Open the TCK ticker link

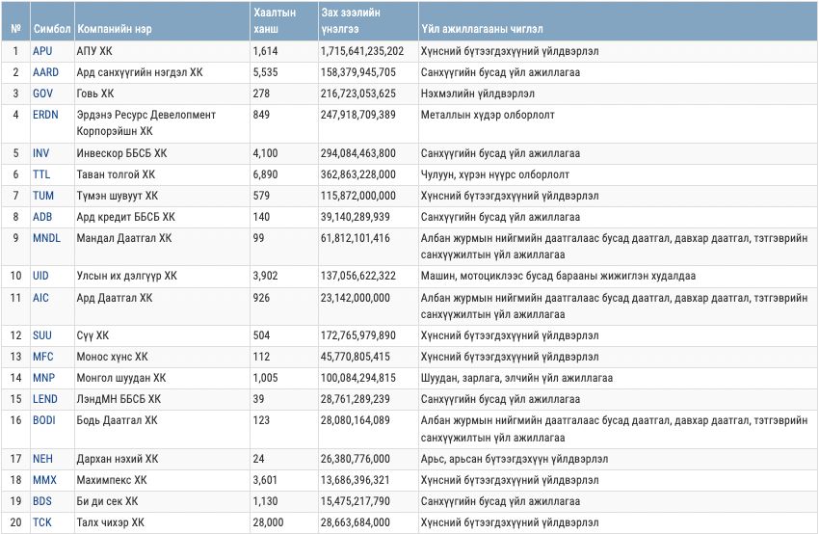(x=42, y=522)
